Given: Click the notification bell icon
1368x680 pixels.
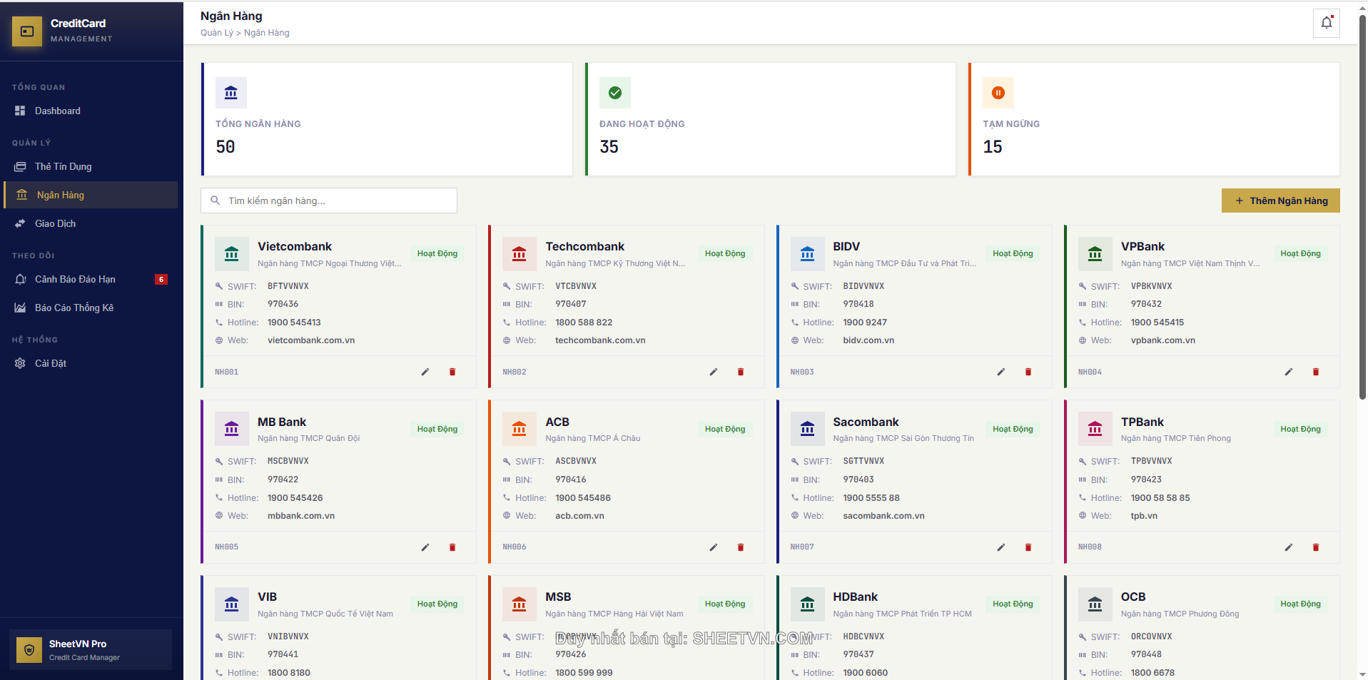Looking at the screenshot, I should pyautogui.click(x=1326, y=23).
